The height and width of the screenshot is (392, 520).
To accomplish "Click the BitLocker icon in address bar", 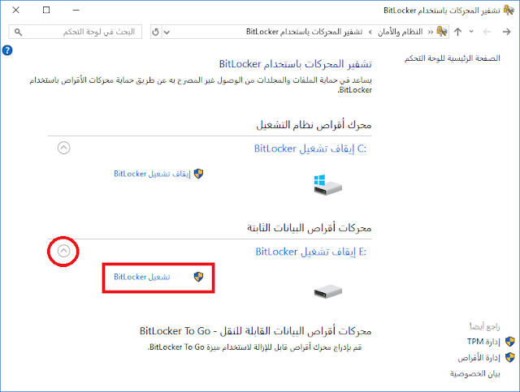I will (442, 31).
